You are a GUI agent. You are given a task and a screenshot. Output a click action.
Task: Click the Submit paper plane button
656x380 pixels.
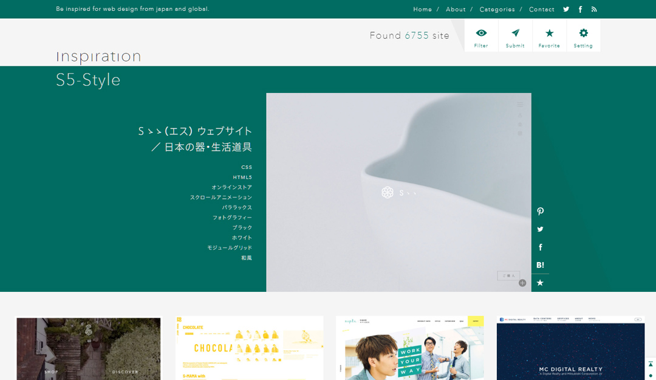(515, 36)
